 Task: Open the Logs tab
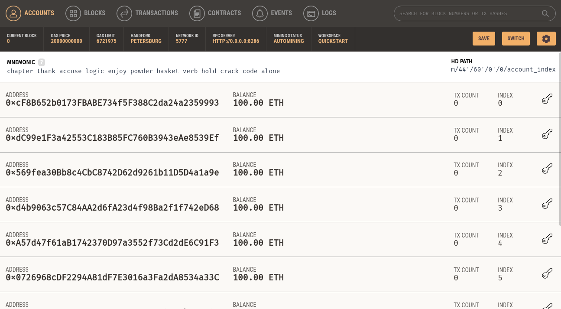point(320,13)
